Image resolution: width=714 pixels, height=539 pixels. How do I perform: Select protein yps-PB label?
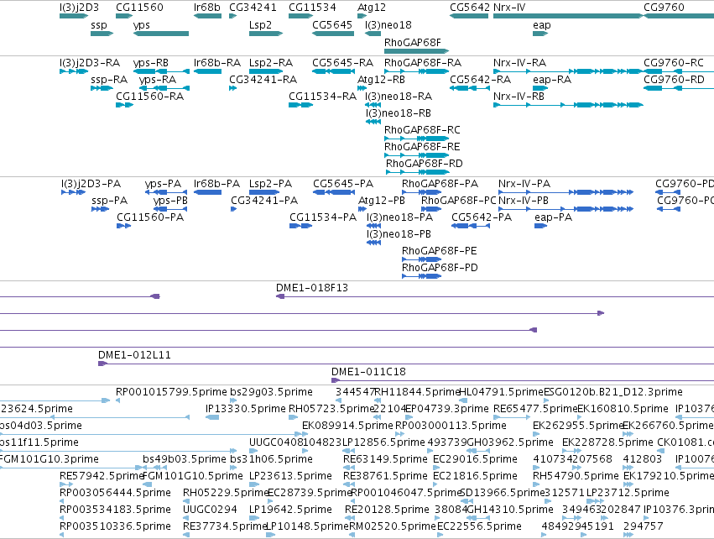(170, 201)
